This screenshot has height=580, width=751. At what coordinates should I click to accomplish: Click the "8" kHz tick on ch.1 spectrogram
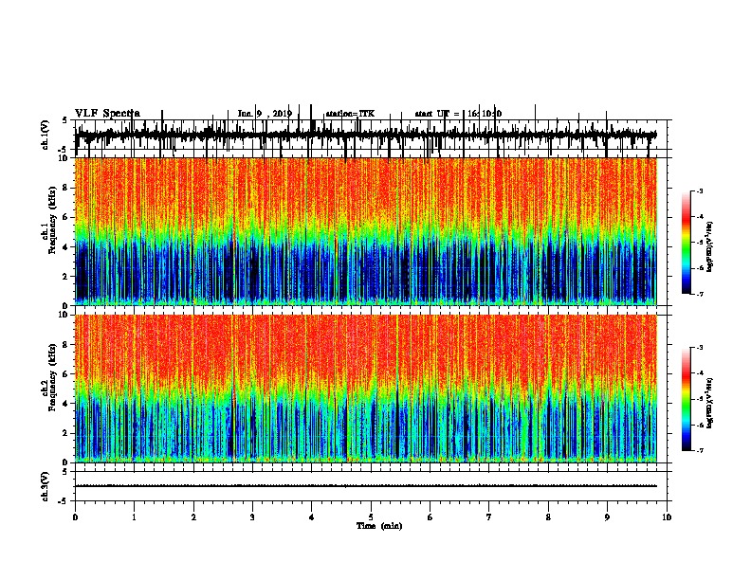coord(66,188)
